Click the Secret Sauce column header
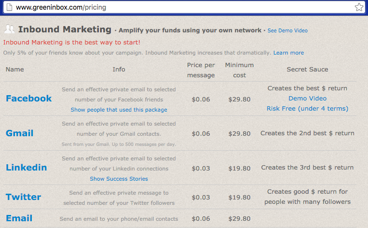Viewport: 368px width, 228px height. click(307, 70)
